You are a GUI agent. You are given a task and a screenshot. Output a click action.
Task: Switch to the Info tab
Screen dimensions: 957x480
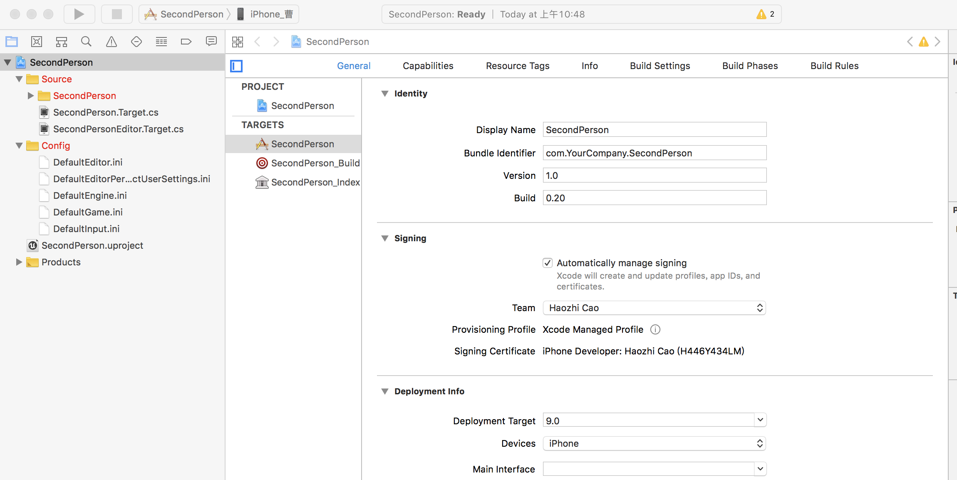click(590, 66)
